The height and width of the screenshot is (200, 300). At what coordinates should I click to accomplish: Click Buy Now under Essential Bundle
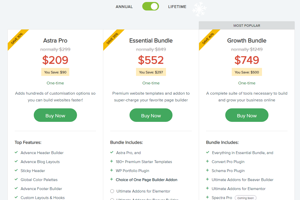point(151,115)
